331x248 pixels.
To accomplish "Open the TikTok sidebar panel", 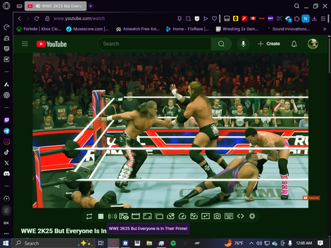I will pos(7,152).
